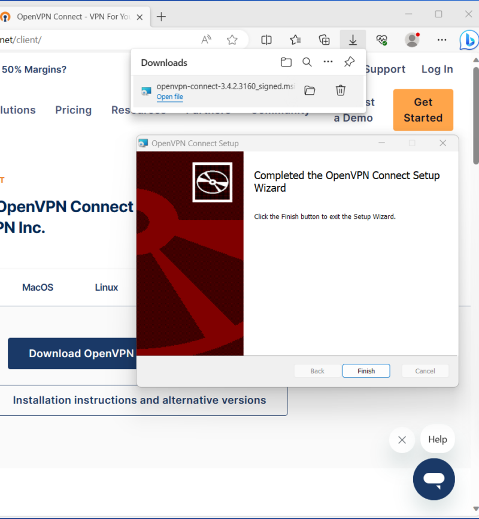Image resolution: width=479 pixels, height=519 pixels.
Task: Open the blue chat bubble widget
Action: pos(434,479)
